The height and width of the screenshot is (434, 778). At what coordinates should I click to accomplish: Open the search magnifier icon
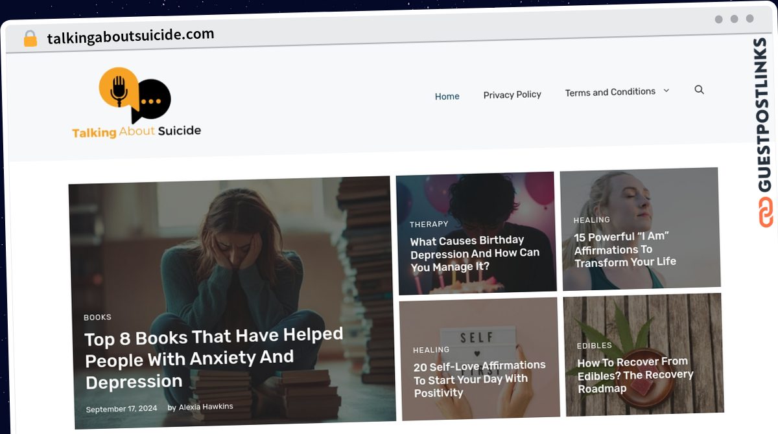coord(699,89)
